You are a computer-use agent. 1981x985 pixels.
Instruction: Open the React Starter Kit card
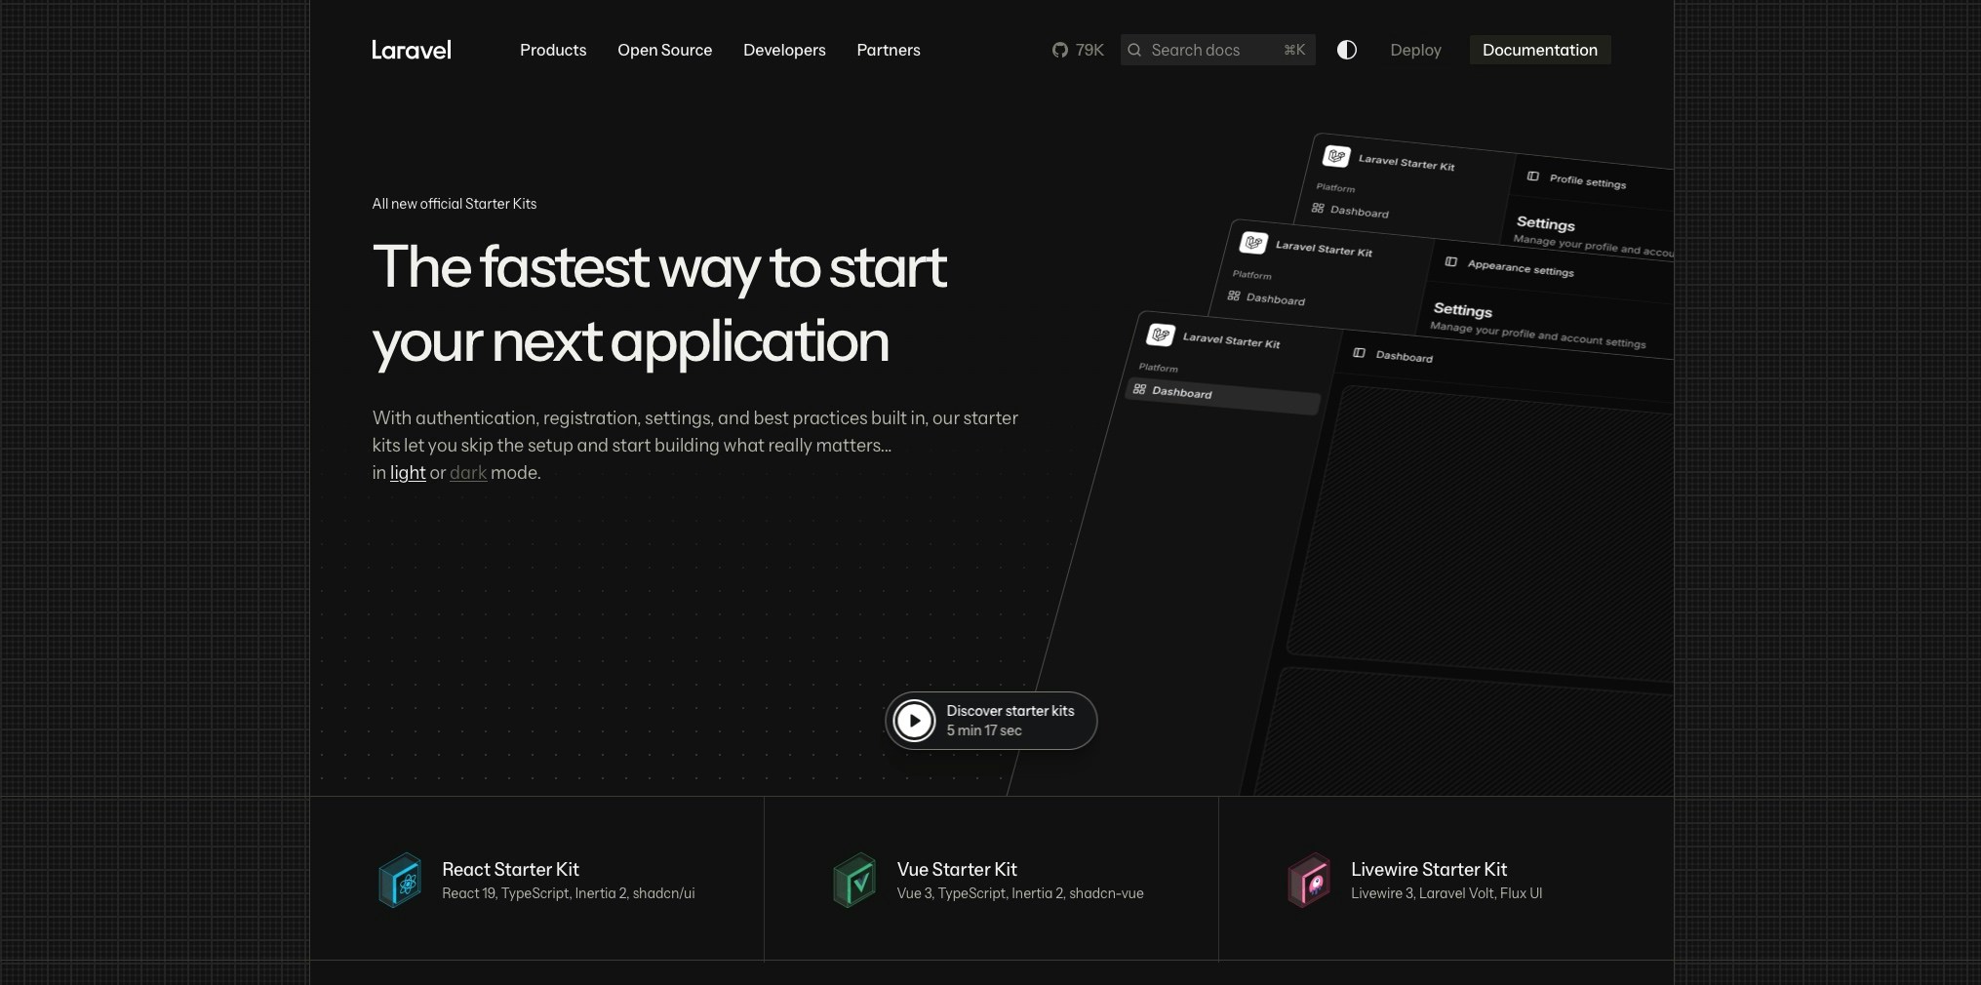coord(536,879)
